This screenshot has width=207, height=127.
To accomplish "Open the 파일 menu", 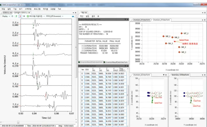I will pos(3,9).
